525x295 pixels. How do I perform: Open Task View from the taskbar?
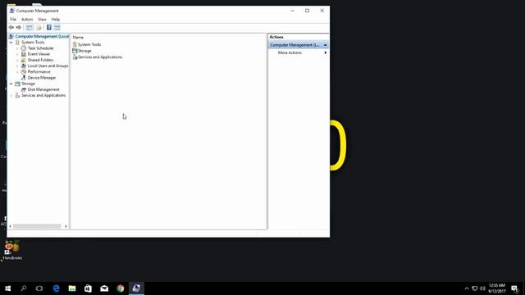coord(39,288)
